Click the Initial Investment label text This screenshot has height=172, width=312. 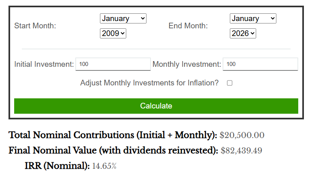[44, 64]
